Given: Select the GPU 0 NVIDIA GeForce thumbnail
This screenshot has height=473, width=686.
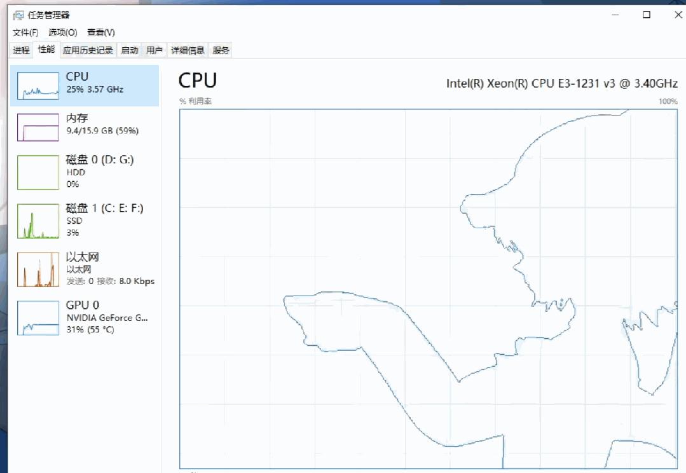Looking at the screenshot, I should 38,318.
